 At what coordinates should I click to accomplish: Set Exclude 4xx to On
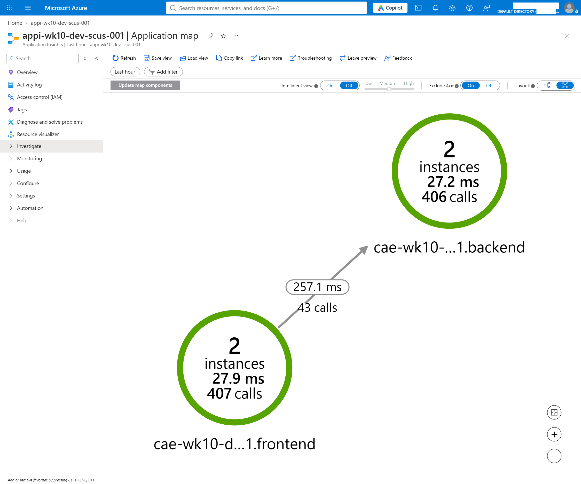tap(470, 85)
